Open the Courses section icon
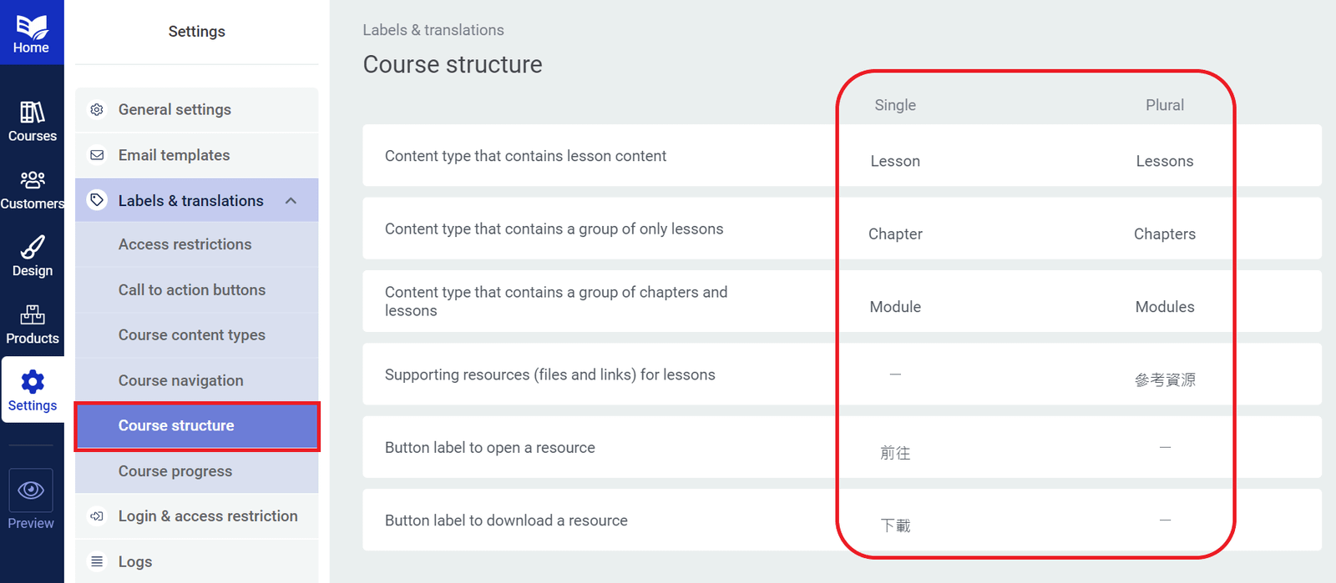Viewport: 1336px width, 583px height. (x=32, y=112)
